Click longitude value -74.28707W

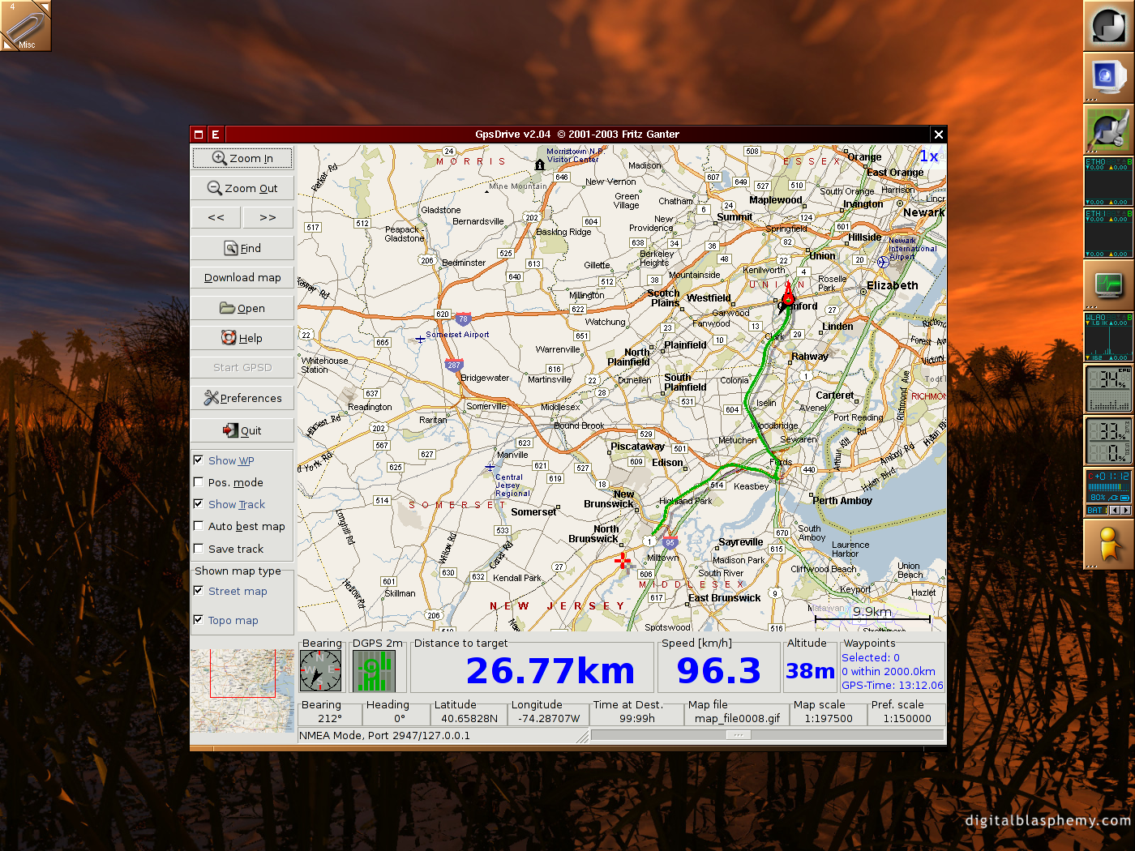pyautogui.click(x=550, y=718)
